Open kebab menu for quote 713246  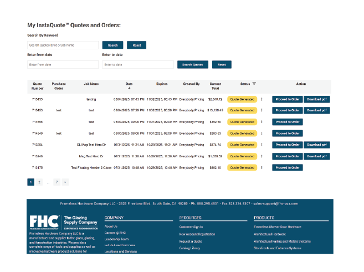[x=262, y=156]
